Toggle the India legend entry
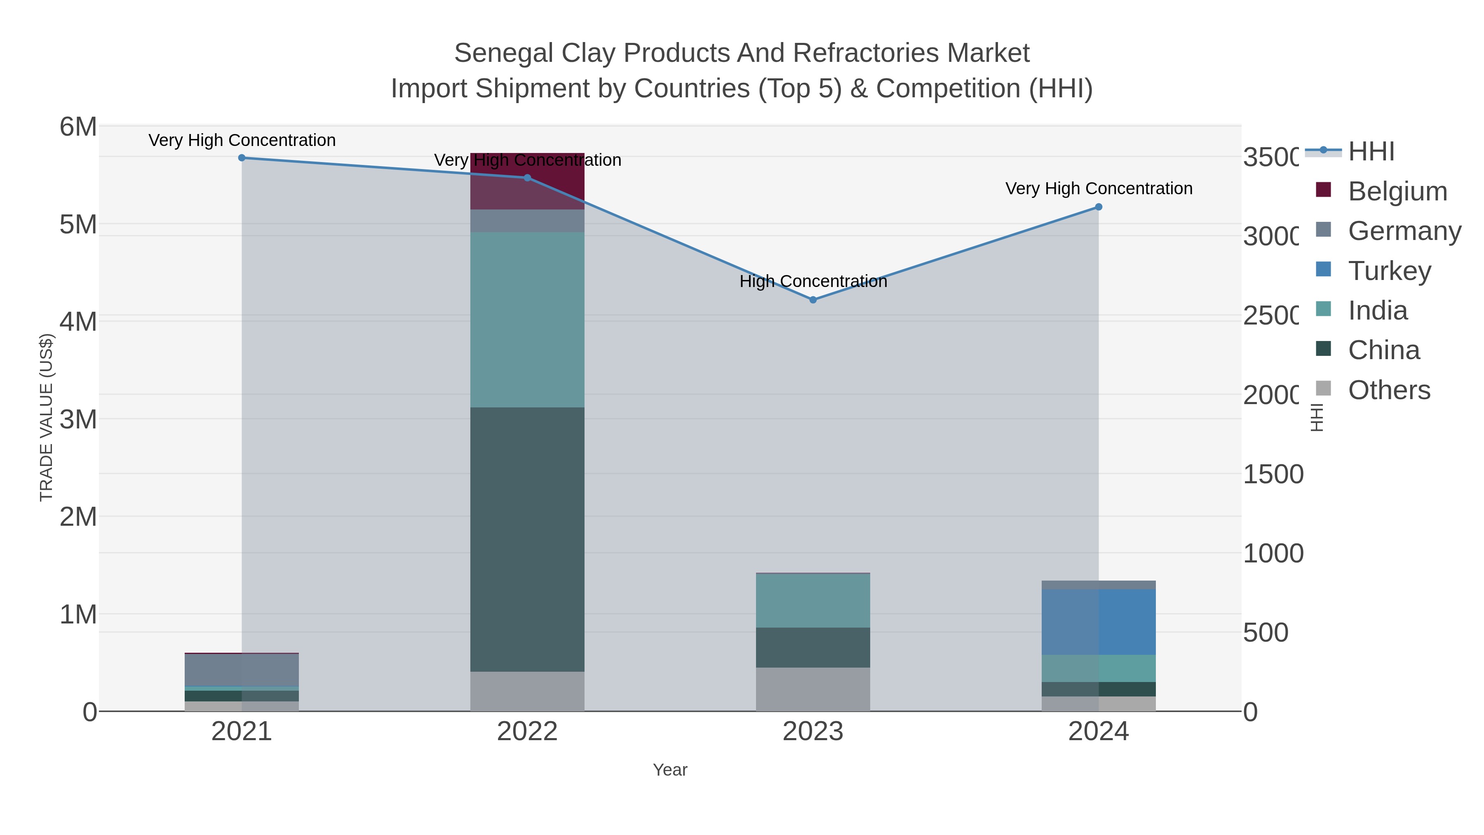 coord(1362,310)
